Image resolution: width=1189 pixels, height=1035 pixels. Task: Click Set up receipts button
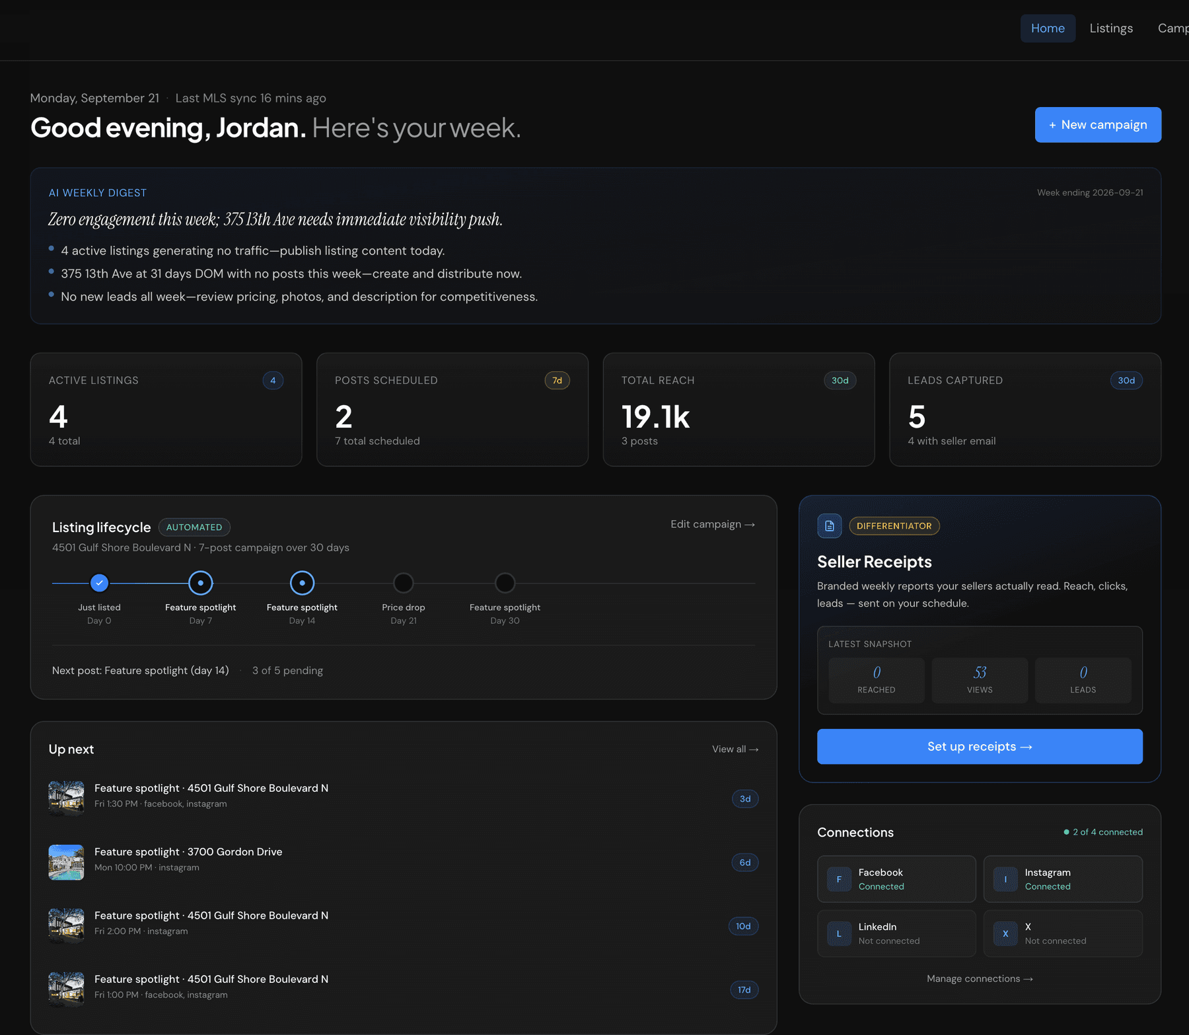[980, 747]
